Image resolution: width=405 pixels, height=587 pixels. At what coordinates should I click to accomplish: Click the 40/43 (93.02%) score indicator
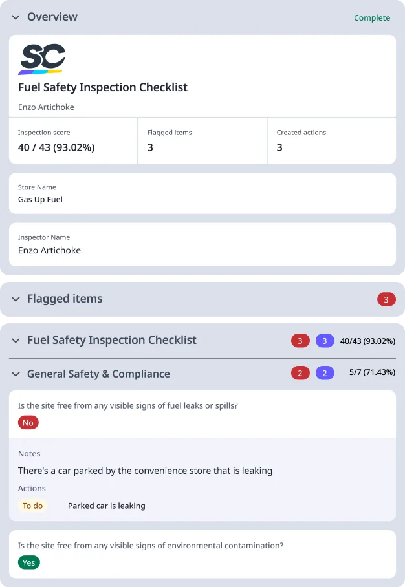coord(367,340)
